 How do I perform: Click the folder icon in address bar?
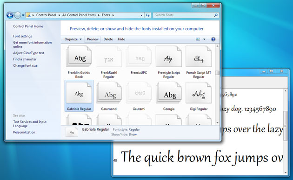coord(28,15)
